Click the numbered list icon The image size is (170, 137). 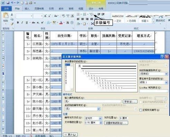[85, 15]
